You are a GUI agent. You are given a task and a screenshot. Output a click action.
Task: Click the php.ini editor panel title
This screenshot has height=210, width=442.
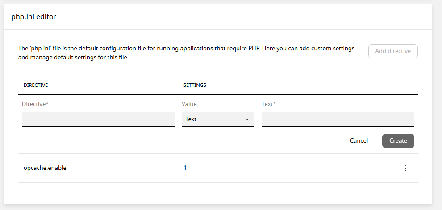pos(33,17)
